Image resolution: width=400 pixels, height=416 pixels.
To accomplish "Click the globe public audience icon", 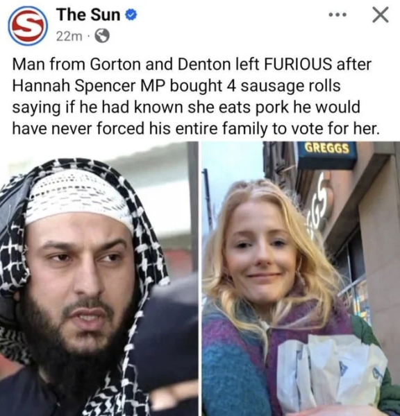I will 102,37.
